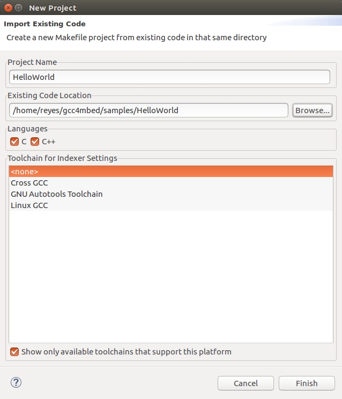Pick Linux GCC toolchain

[x=29, y=205]
